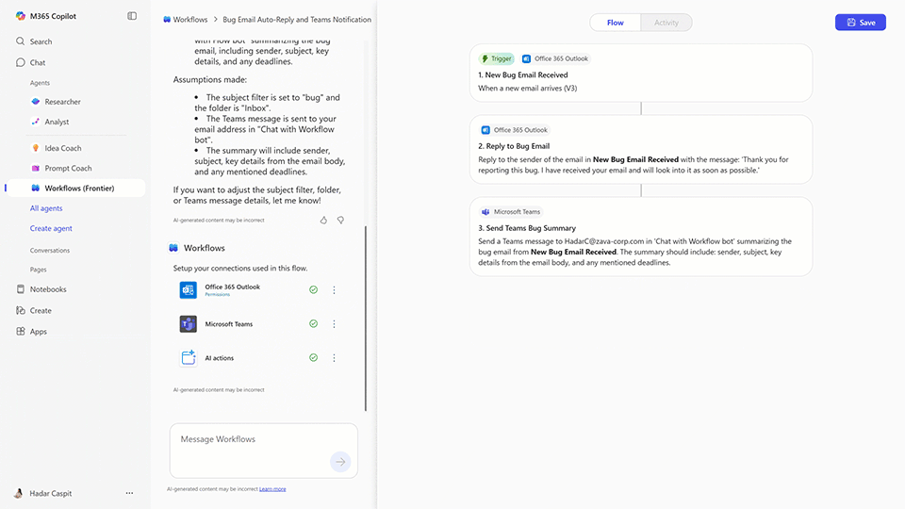Open Microsoft Teams connection options menu
This screenshot has width=905, height=509.
(334, 324)
